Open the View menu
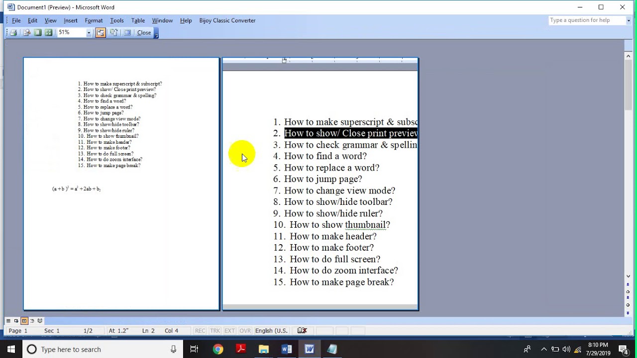The height and width of the screenshot is (358, 637). coord(50,20)
